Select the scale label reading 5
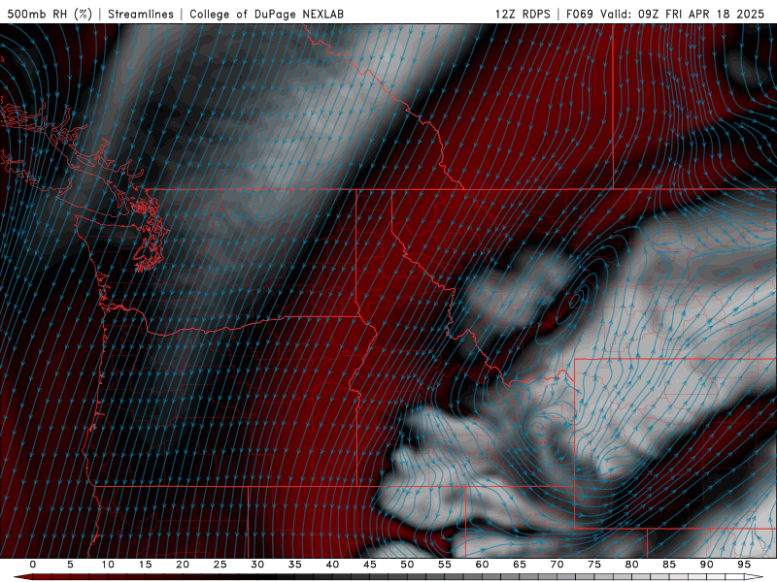The height and width of the screenshot is (582, 777). [x=70, y=565]
